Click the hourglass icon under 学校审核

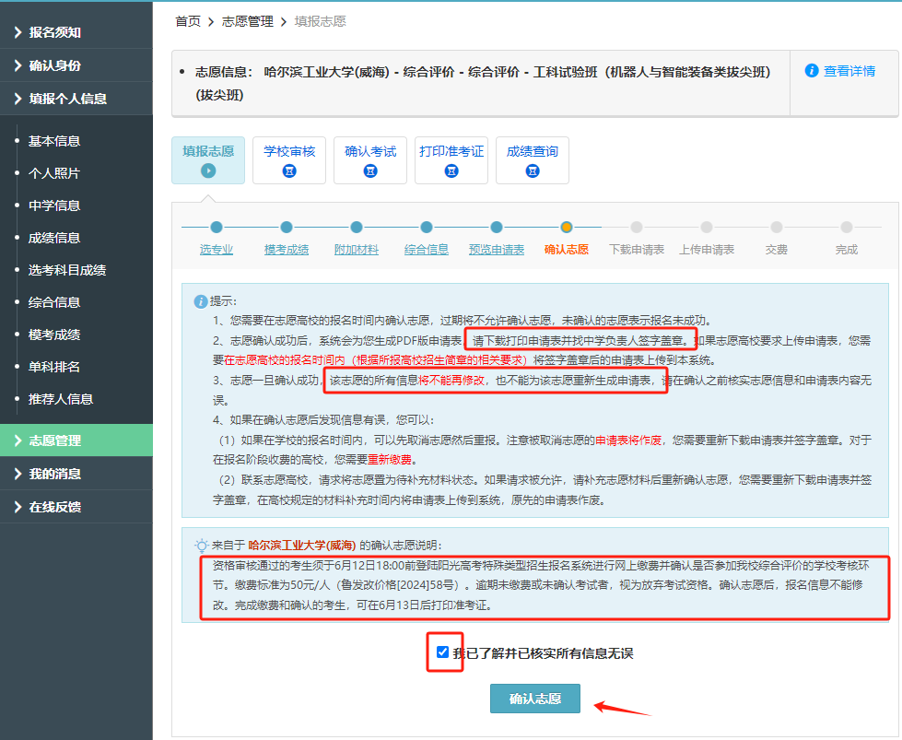click(289, 170)
